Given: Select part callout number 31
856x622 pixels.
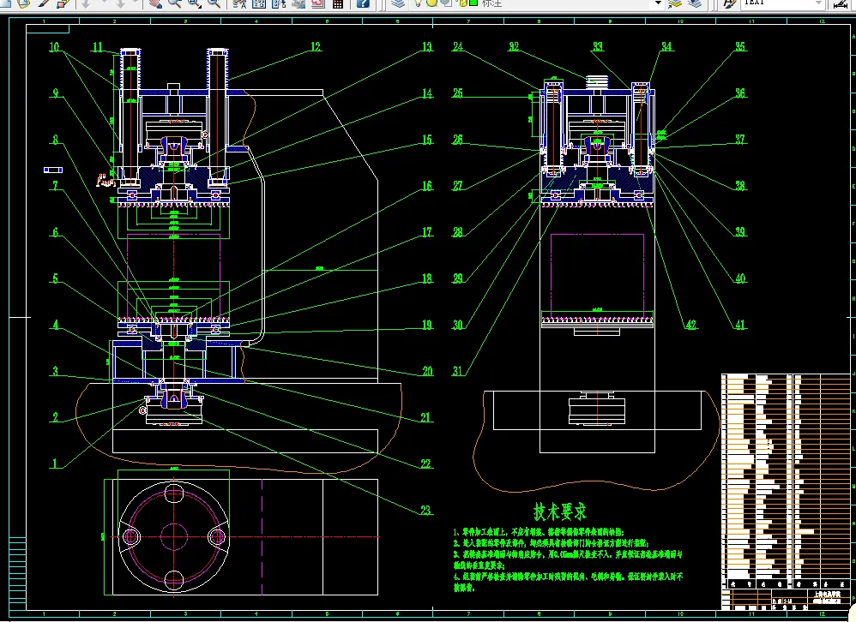Looking at the screenshot, I should pyautogui.click(x=457, y=371).
